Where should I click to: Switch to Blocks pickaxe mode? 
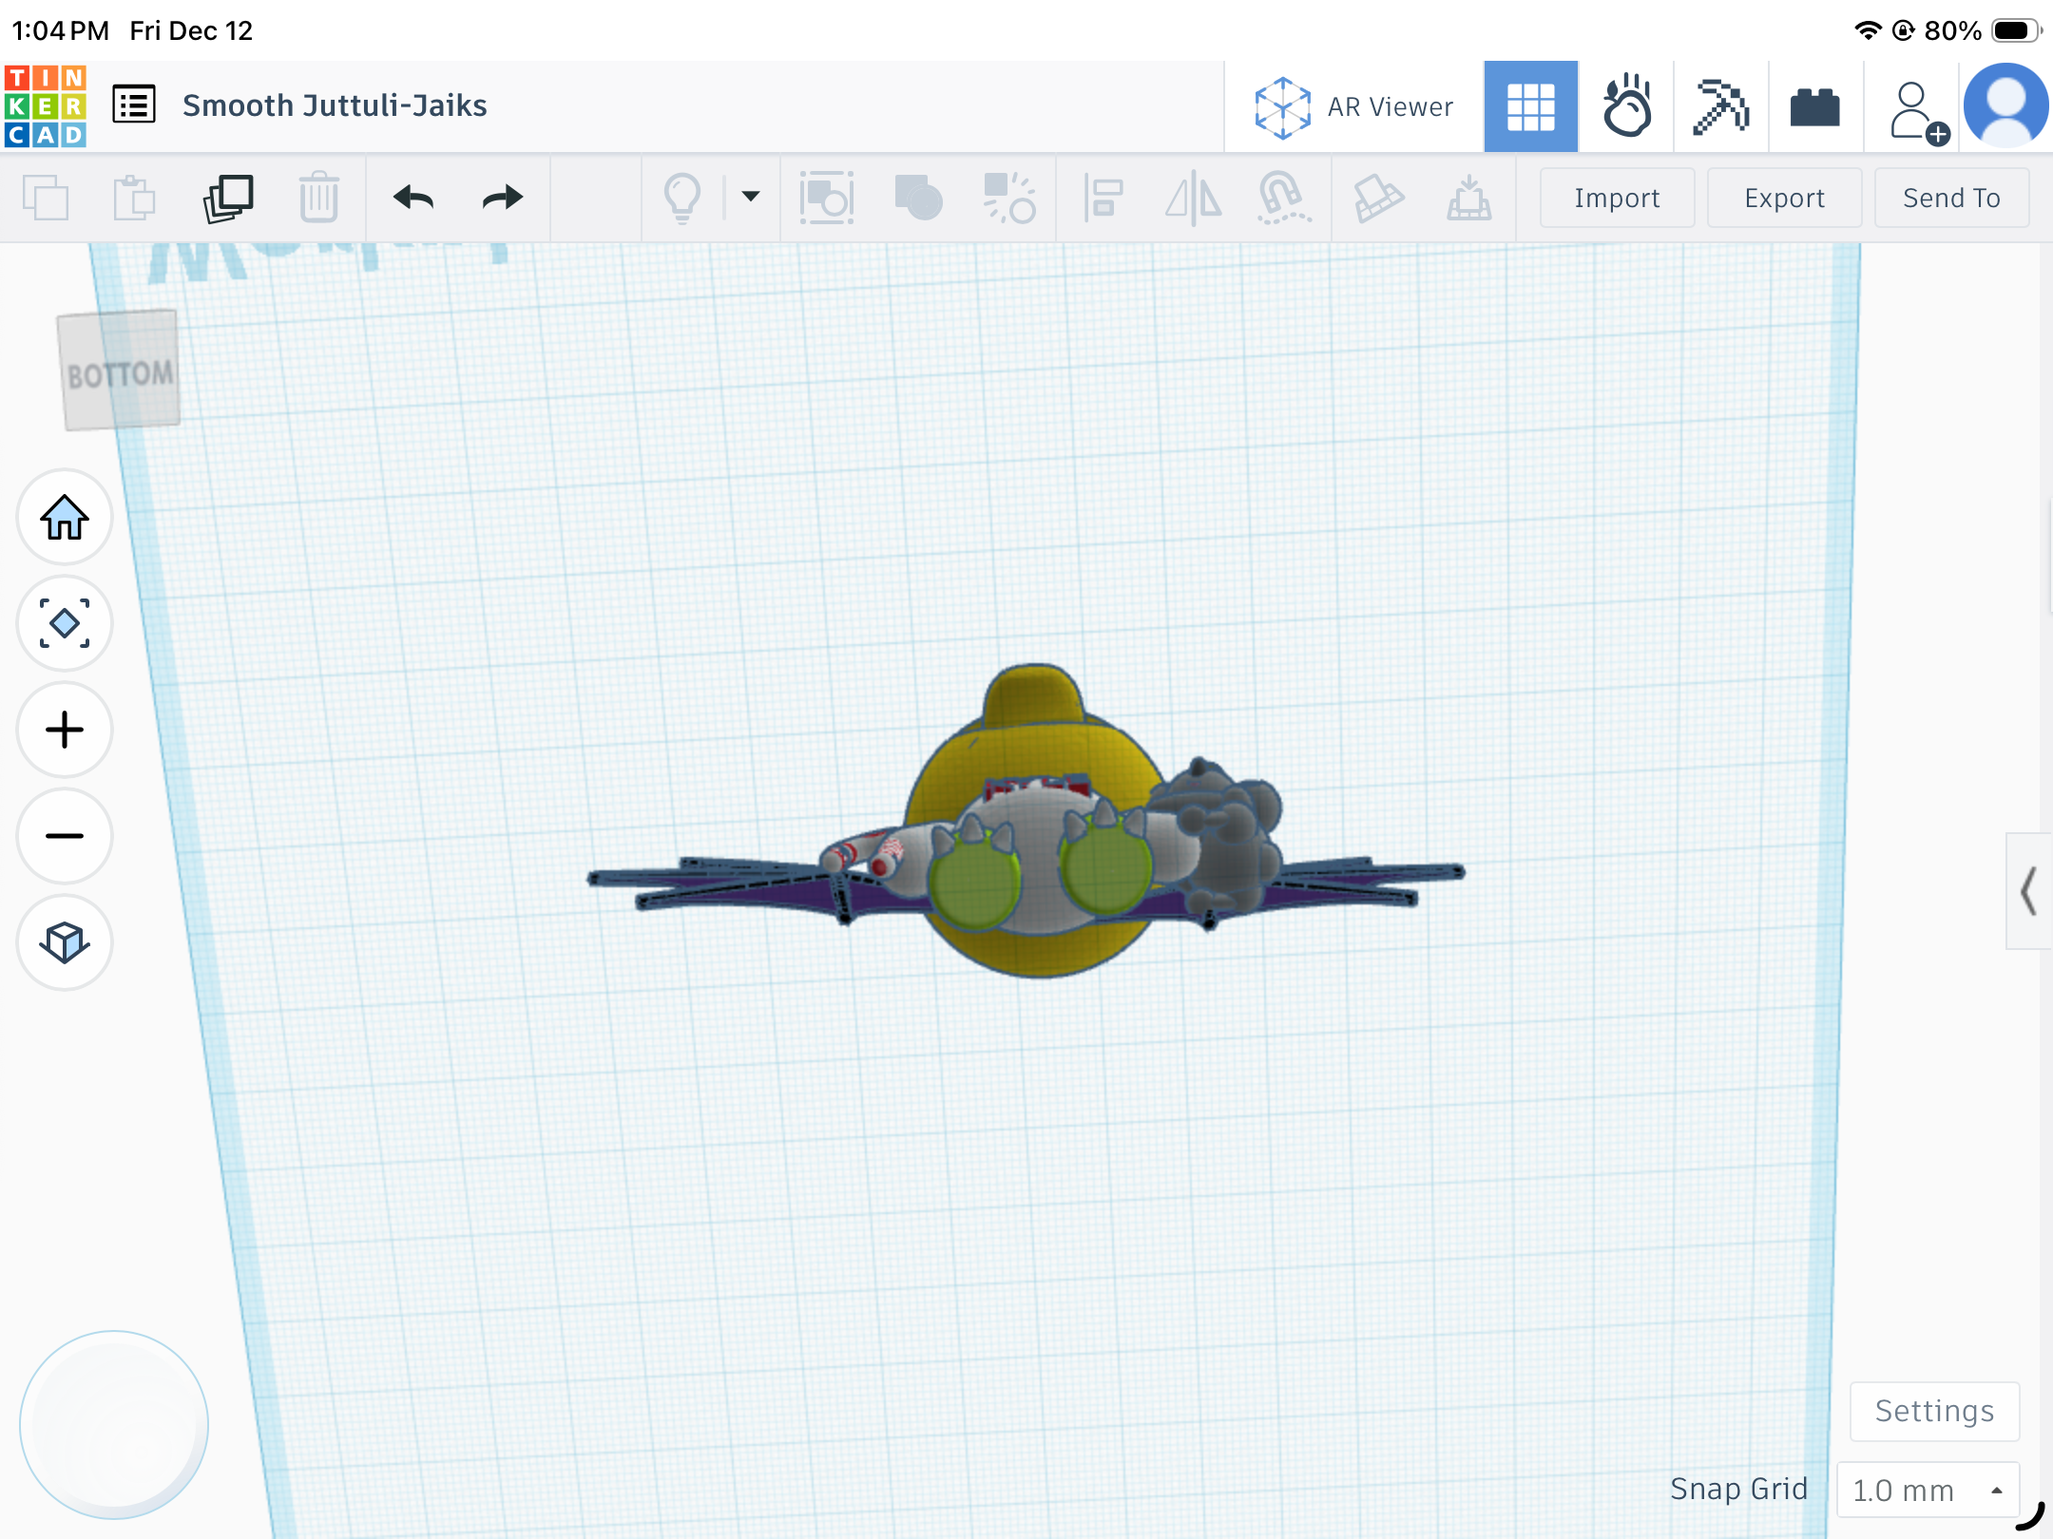coord(1720,106)
